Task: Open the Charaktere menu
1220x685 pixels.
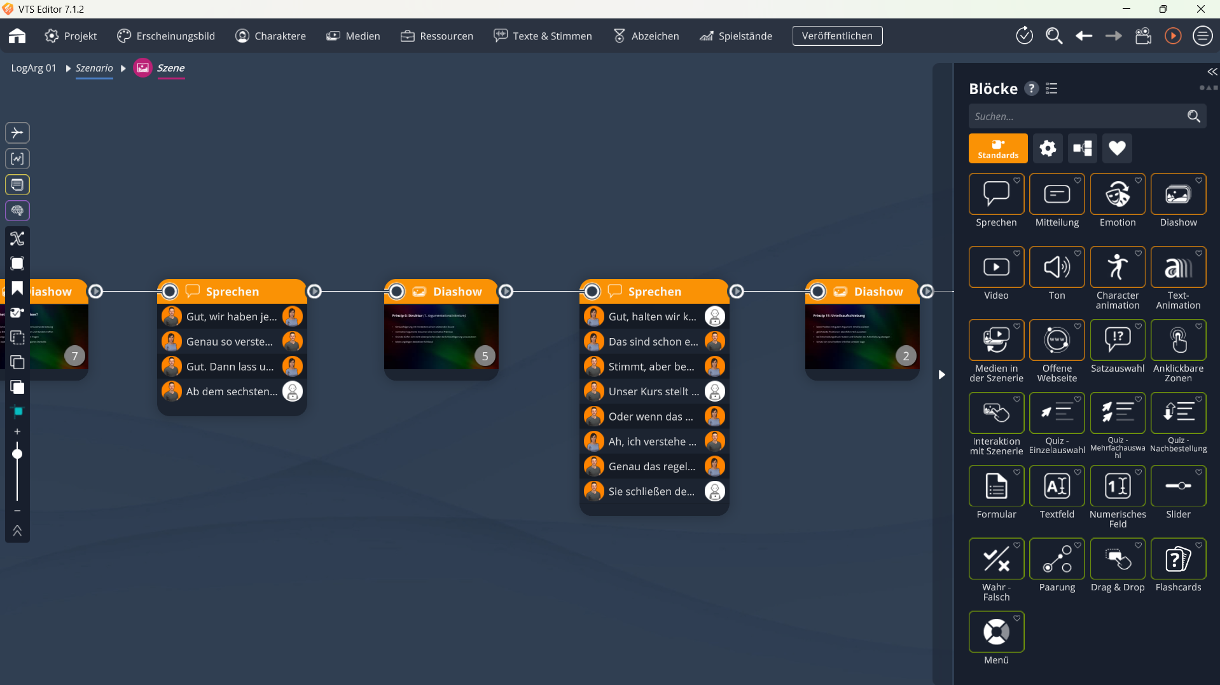Action: pyautogui.click(x=270, y=36)
